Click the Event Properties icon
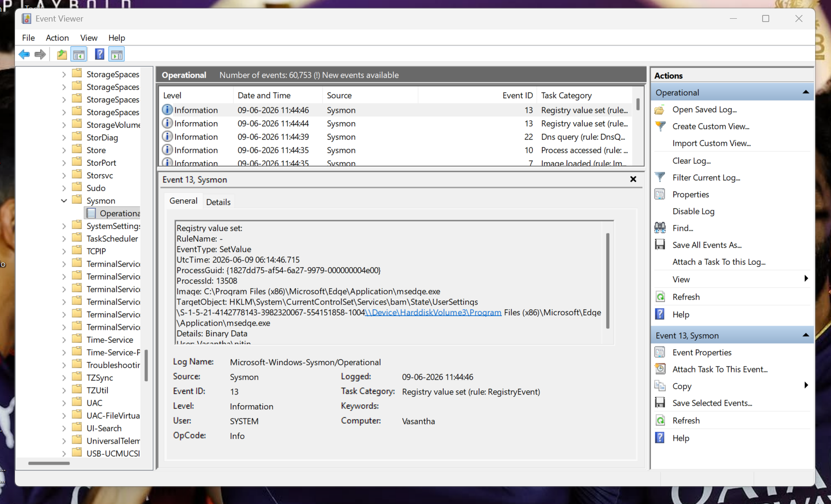 pyautogui.click(x=660, y=352)
